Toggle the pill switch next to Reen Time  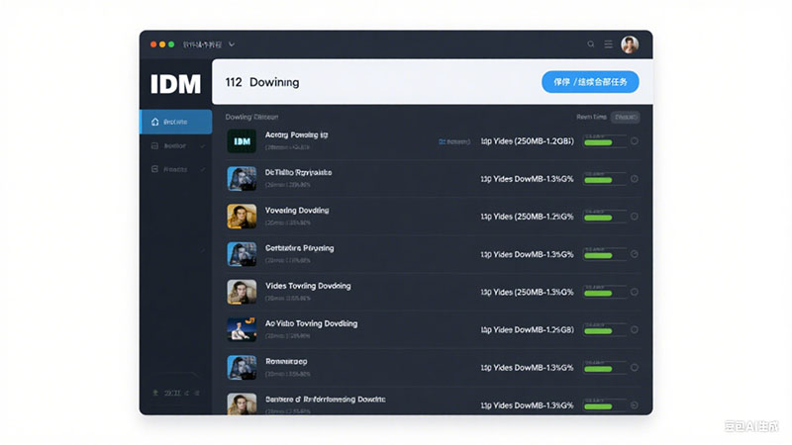point(626,117)
